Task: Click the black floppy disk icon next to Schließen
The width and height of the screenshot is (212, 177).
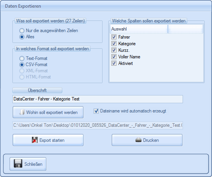Action: (x=18, y=163)
